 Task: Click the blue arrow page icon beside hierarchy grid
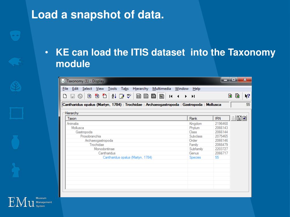point(244,118)
